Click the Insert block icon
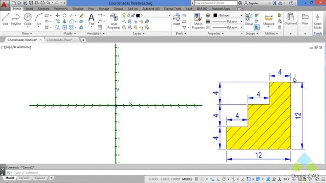Screen dimensions: 326x183 (177, 19)
